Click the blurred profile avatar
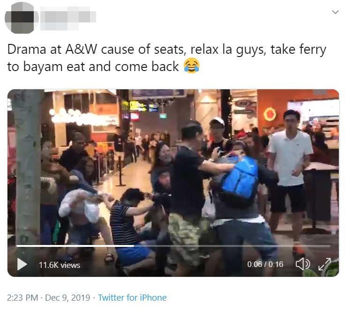This screenshot has width=345, height=310. (x=22, y=18)
